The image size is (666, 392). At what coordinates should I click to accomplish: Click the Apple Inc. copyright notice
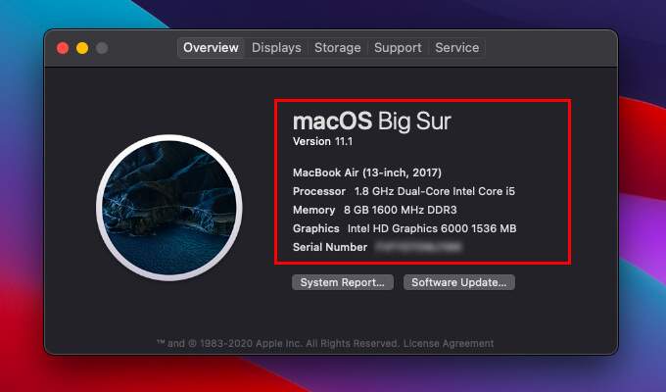pos(278,343)
